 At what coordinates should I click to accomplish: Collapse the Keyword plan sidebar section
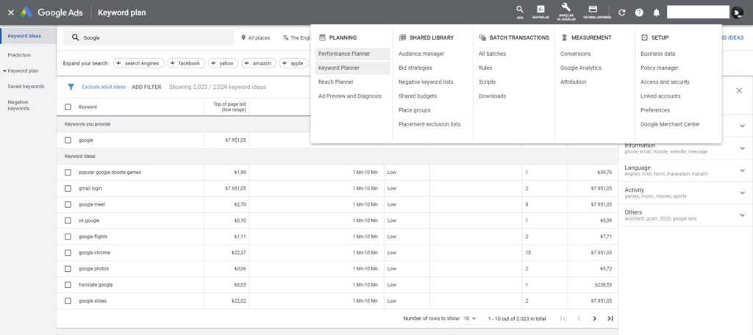(x=5, y=71)
